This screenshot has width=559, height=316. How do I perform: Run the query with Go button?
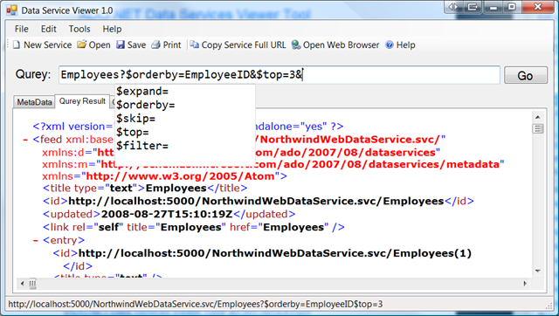coord(526,76)
